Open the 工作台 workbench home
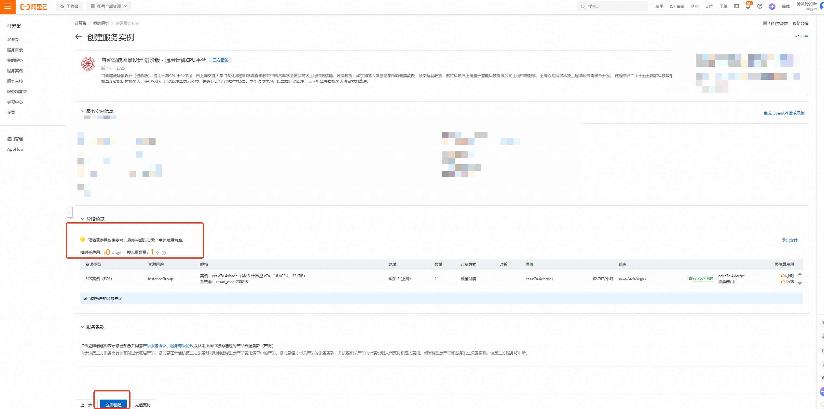This screenshot has height=409, width=824. click(69, 6)
